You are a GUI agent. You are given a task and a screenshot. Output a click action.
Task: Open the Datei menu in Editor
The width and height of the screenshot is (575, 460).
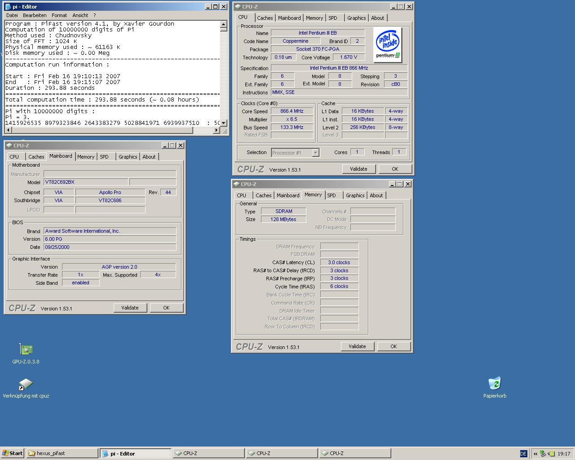pos(12,15)
